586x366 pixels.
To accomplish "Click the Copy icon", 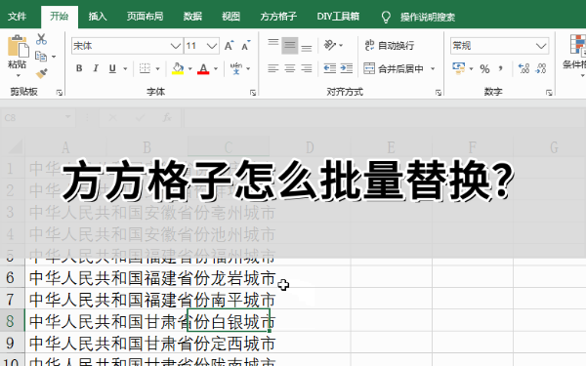I will pos(41,57).
